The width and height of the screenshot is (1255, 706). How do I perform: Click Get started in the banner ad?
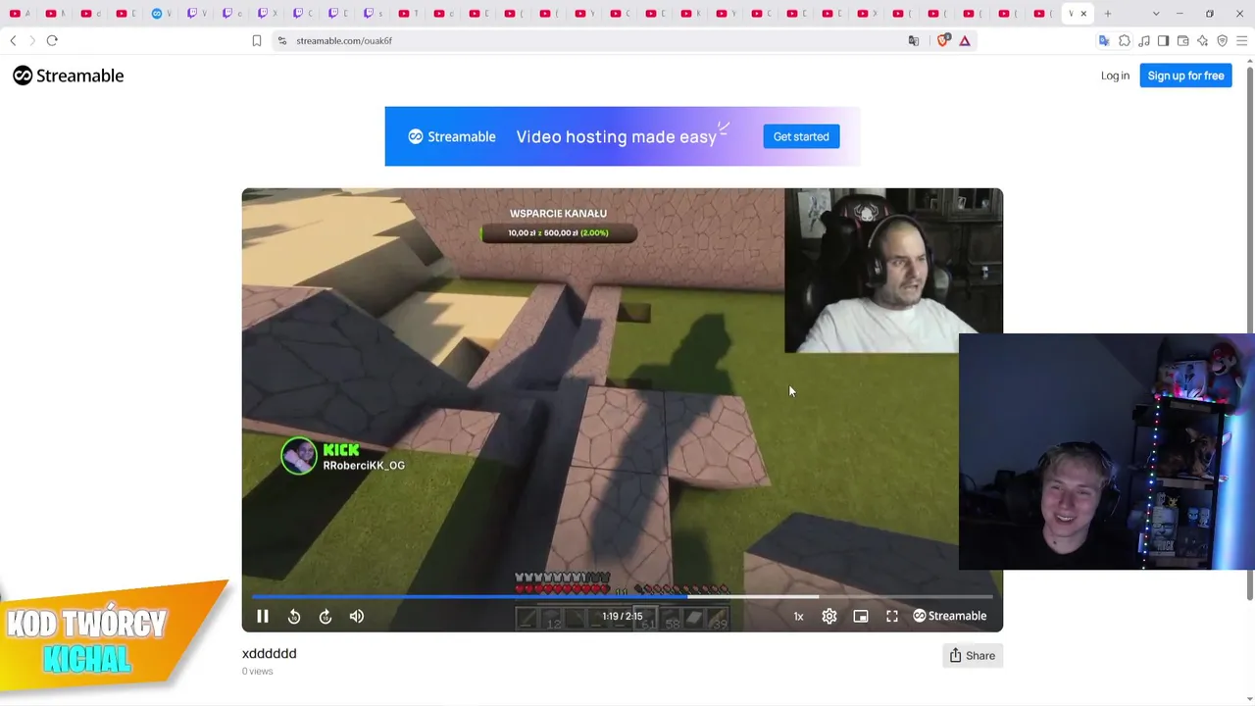tap(801, 136)
